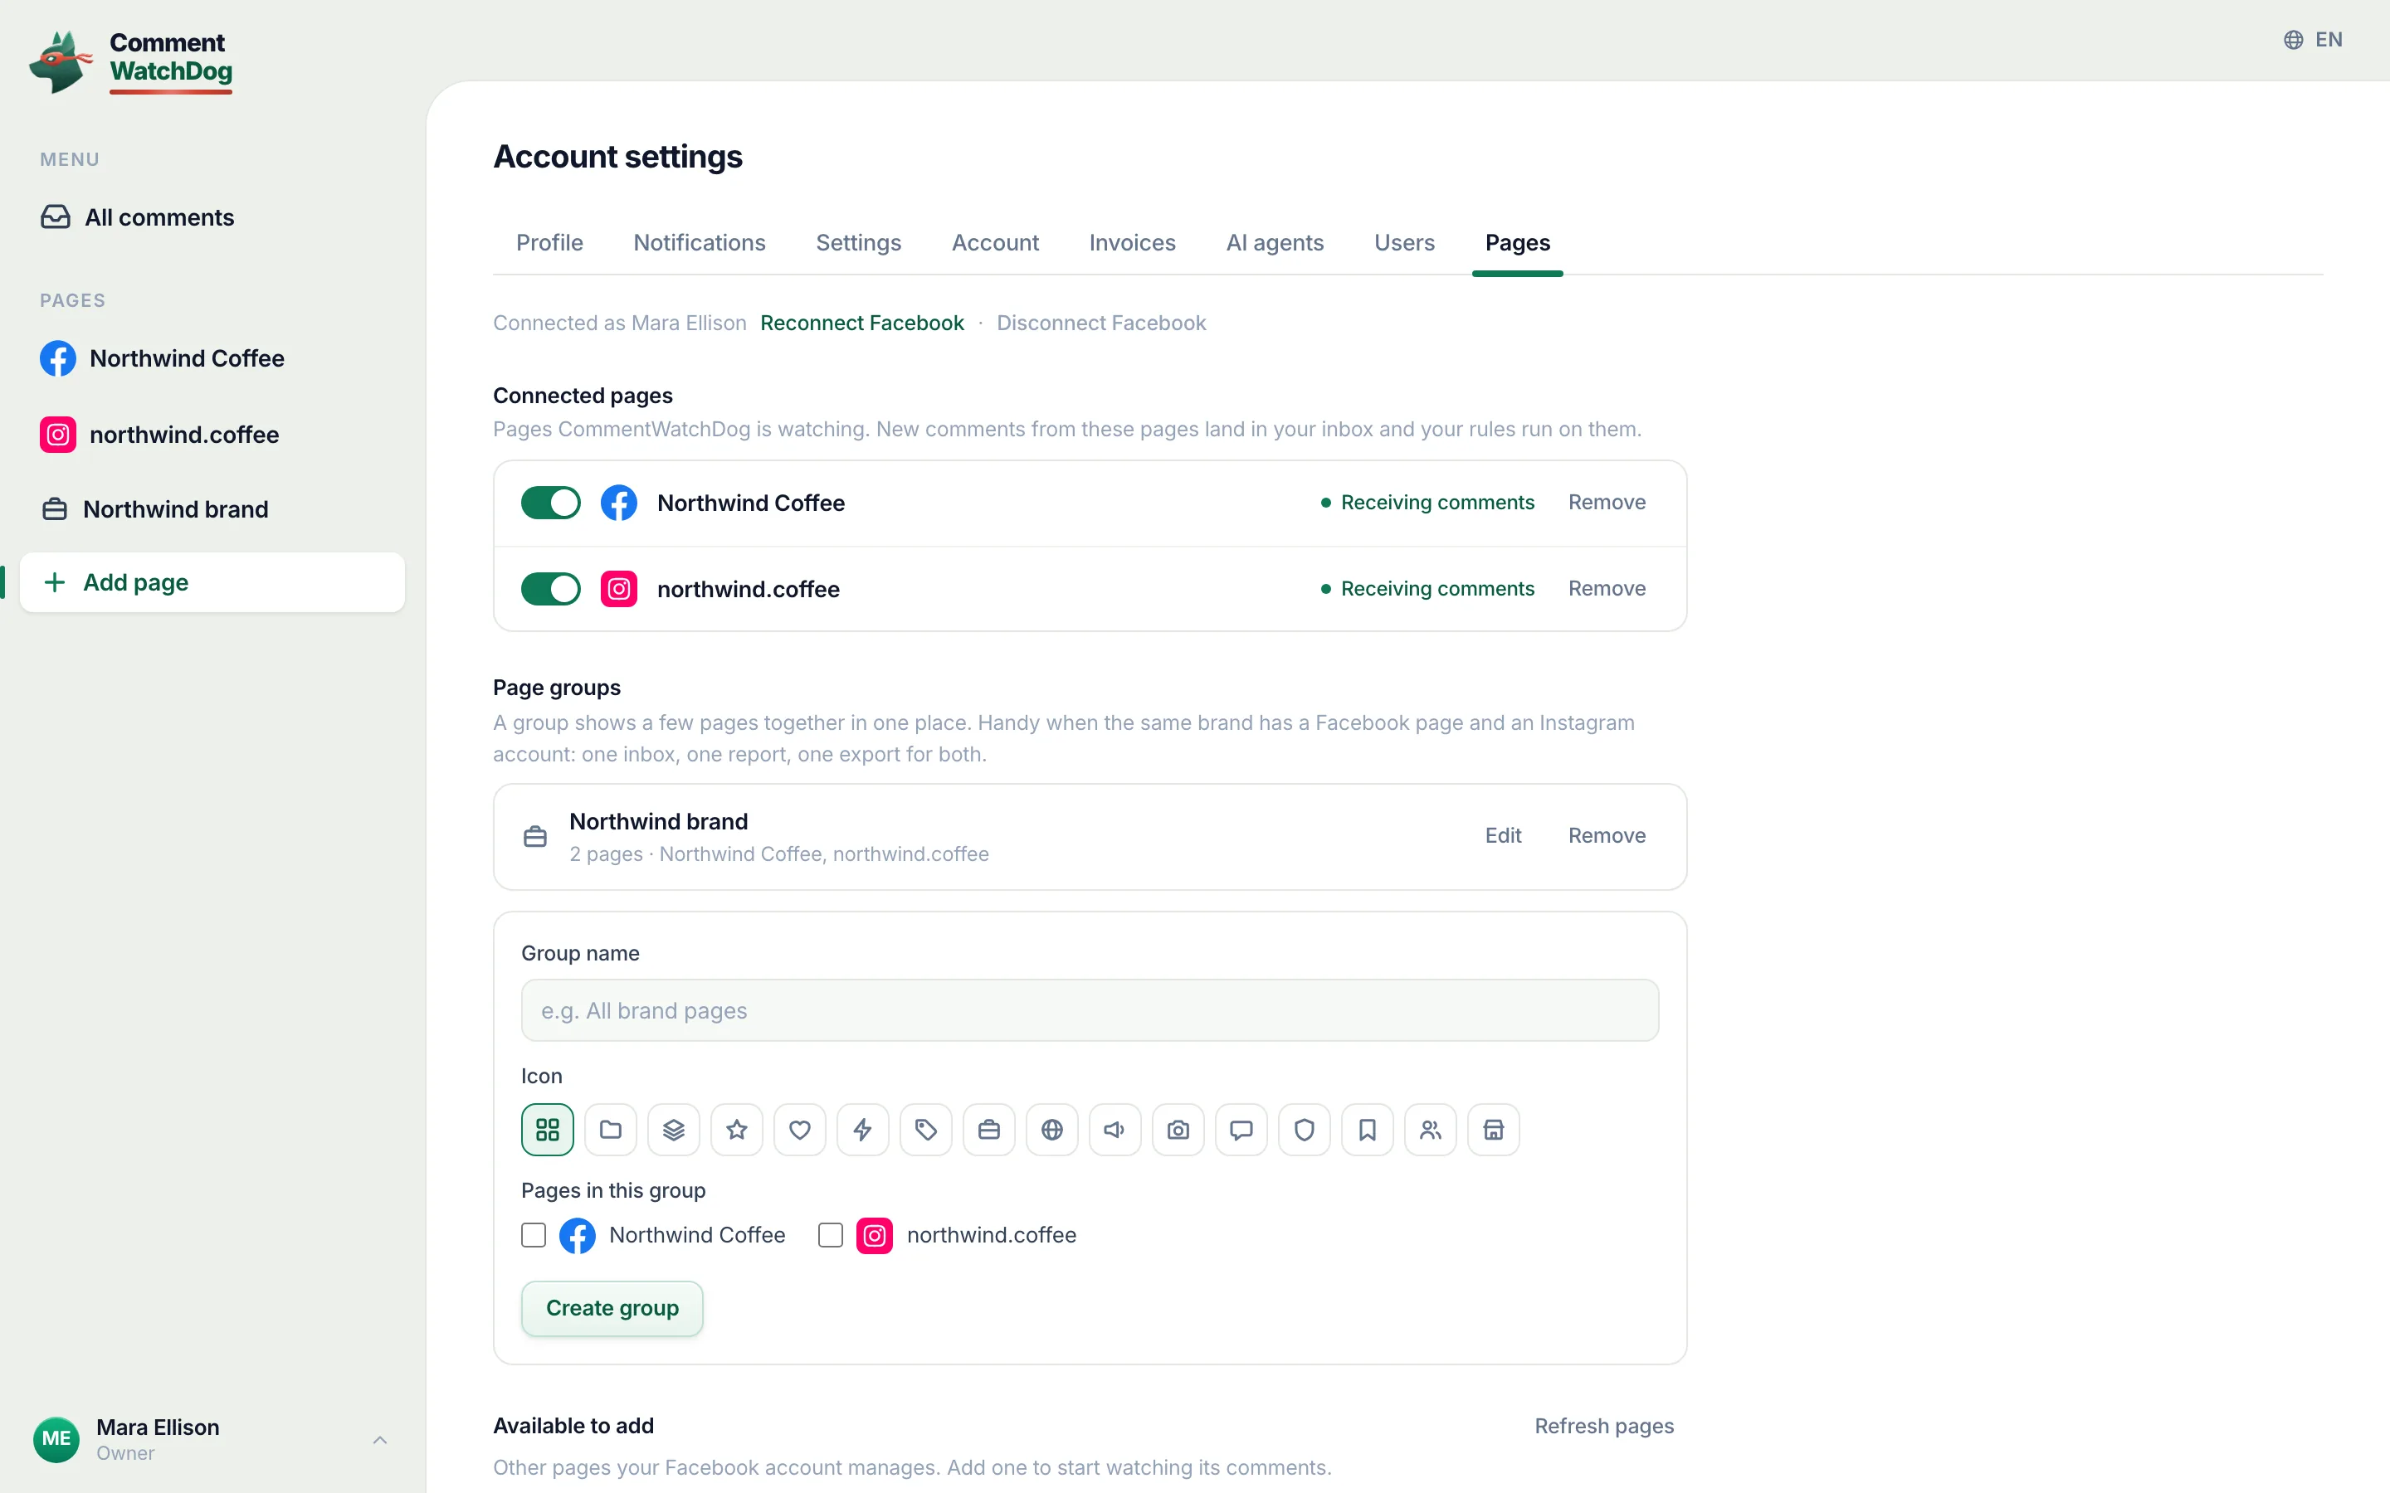The width and height of the screenshot is (2390, 1493).
Task: Focus the Group name input field
Action: pyautogui.click(x=1090, y=1010)
